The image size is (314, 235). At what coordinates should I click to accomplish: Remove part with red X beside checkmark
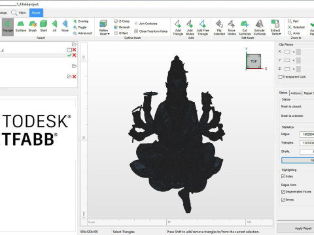(x=74, y=55)
